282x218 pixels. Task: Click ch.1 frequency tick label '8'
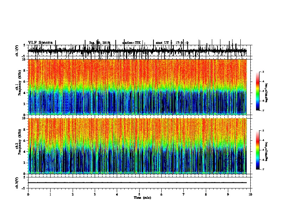pos(25,71)
